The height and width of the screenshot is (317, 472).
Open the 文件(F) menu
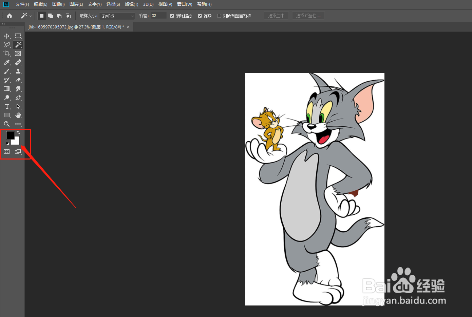click(22, 4)
